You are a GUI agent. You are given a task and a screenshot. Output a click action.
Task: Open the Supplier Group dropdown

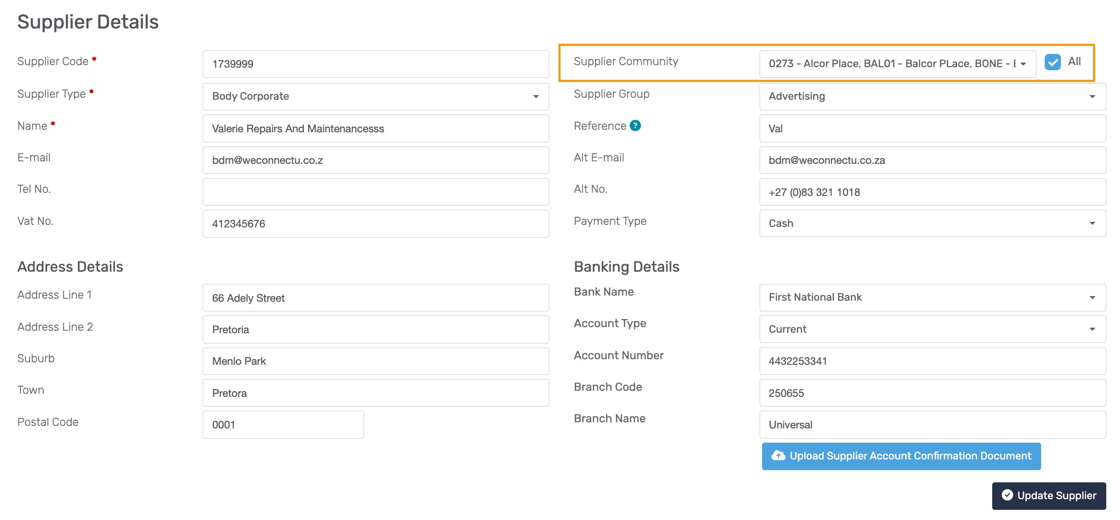coord(932,97)
